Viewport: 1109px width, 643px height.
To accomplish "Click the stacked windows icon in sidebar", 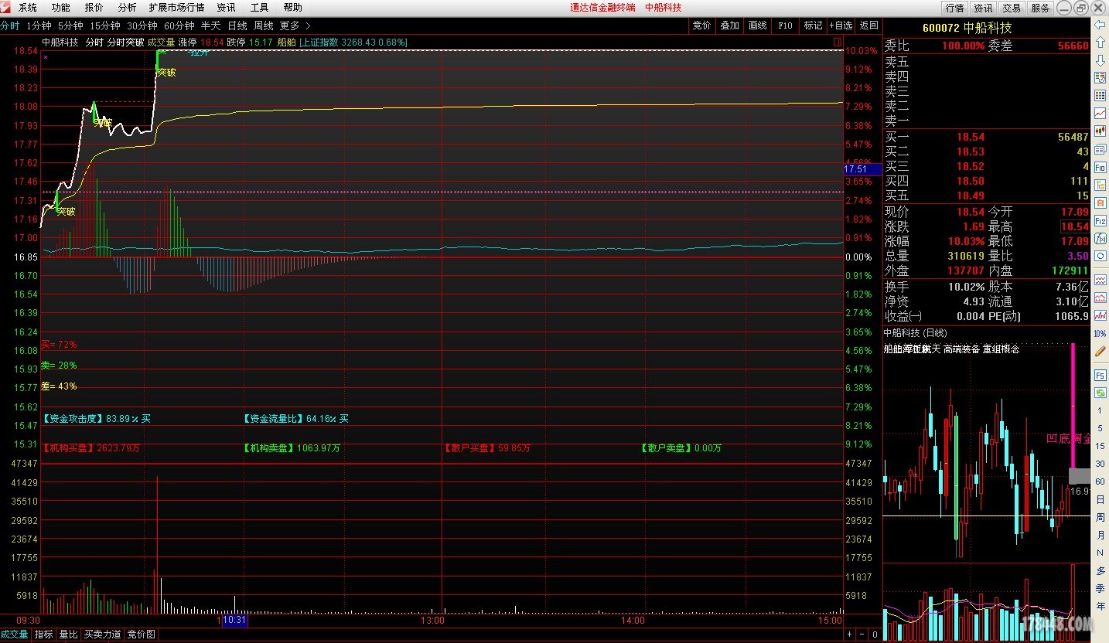I will click(1100, 148).
